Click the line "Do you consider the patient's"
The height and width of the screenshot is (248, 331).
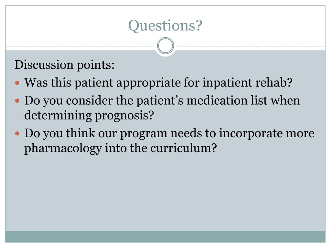pos(162,101)
